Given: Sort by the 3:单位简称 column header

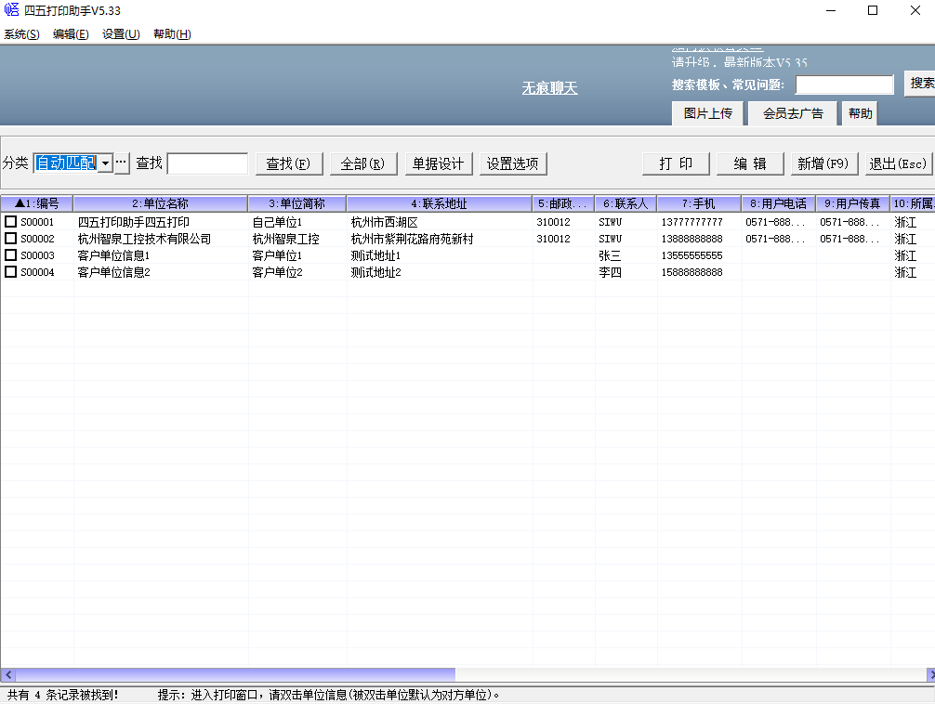Looking at the screenshot, I should 297,204.
